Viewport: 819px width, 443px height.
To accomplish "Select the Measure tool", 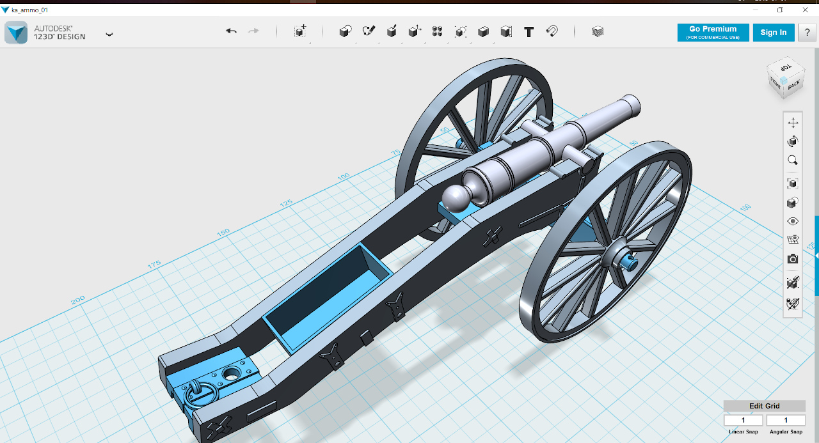I will (506, 31).
